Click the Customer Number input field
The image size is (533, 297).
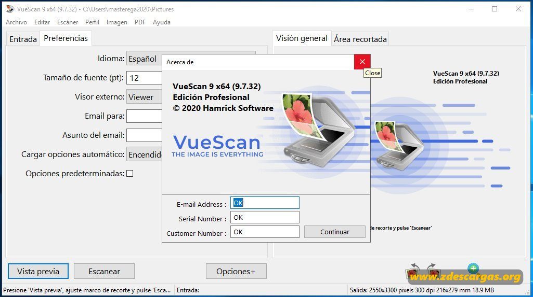(265, 232)
